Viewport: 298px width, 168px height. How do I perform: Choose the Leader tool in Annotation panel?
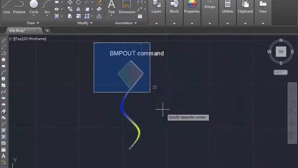140,9
